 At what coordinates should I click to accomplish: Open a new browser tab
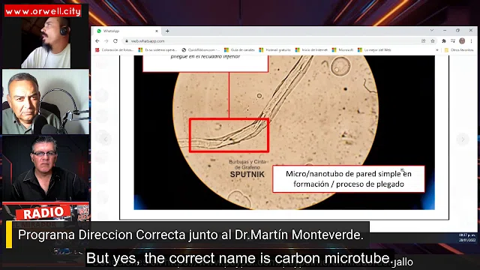click(167, 31)
